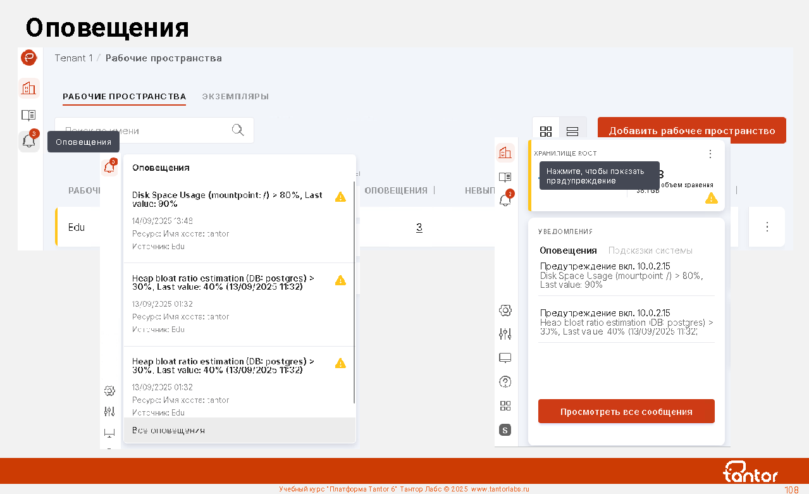Viewport: 809px width, 494px height.
Task: Open the four-squares apps icon above avatar
Action: tap(505, 405)
